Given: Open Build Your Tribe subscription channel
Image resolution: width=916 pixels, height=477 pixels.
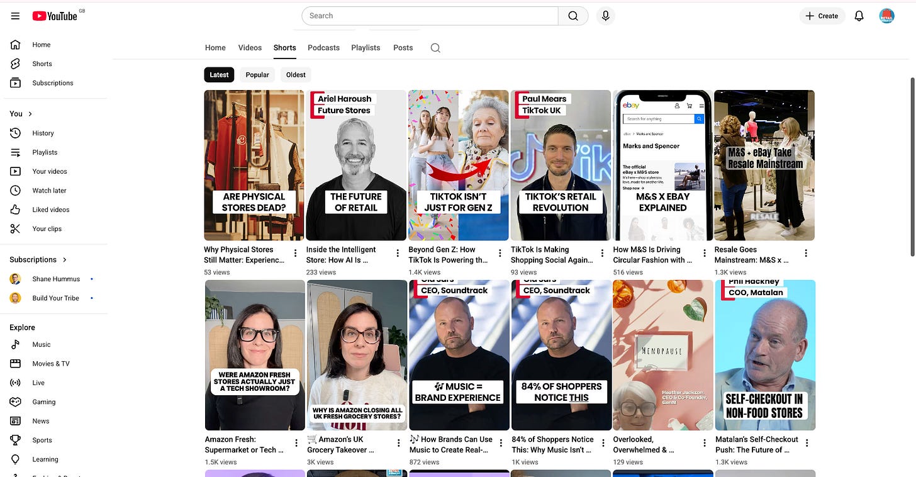Looking at the screenshot, I should coord(55,298).
